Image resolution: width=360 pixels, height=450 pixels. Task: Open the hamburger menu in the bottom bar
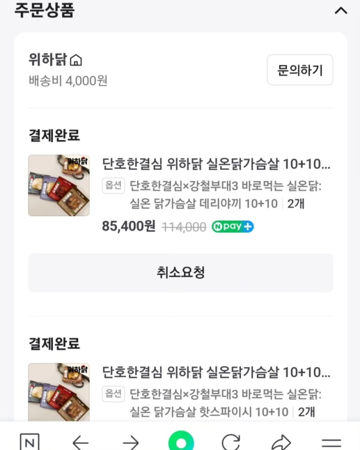click(x=331, y=442)
